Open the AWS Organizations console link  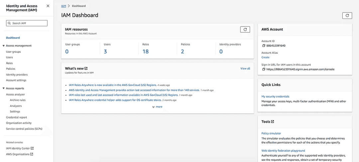(18, 154)
